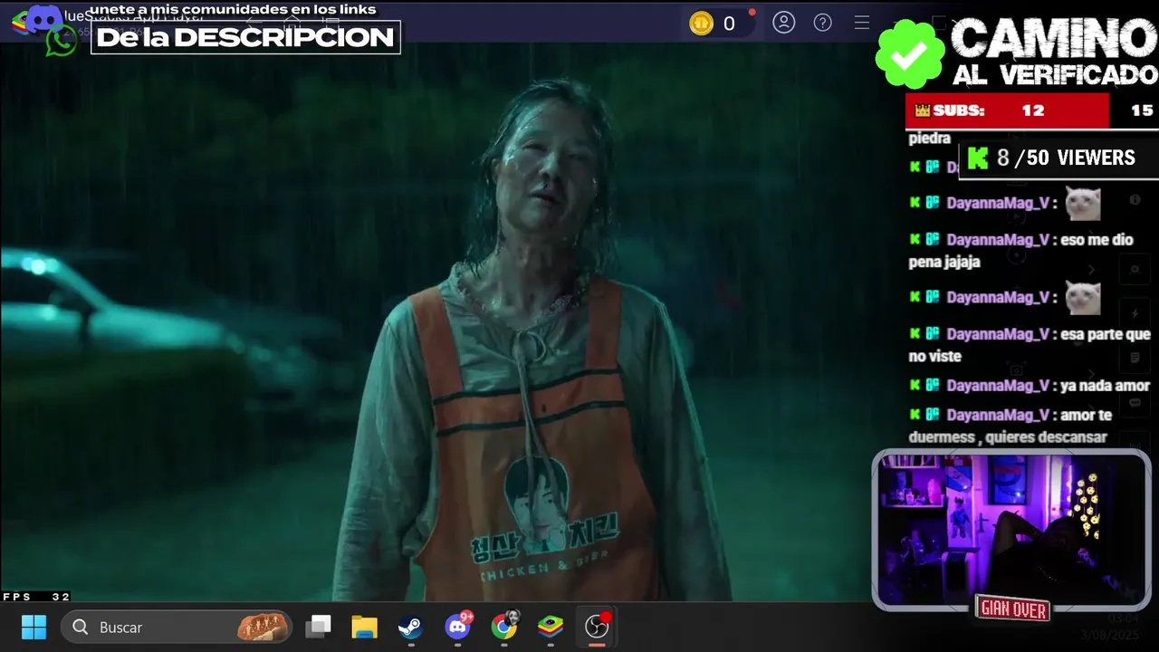Screen dimensions: 1159x652
Task: Click the GIAN OVER name tag
Action: tap(1013, 609)
